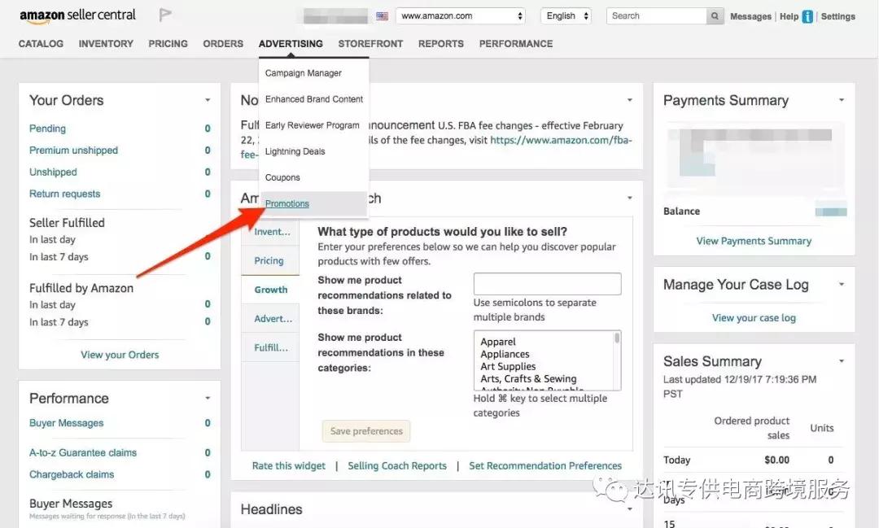Open Buyer Messages link in Performance

(66, 423)
